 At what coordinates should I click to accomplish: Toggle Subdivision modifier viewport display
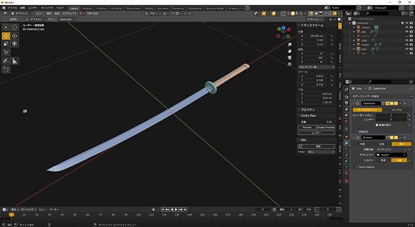[x=392, y=104]
